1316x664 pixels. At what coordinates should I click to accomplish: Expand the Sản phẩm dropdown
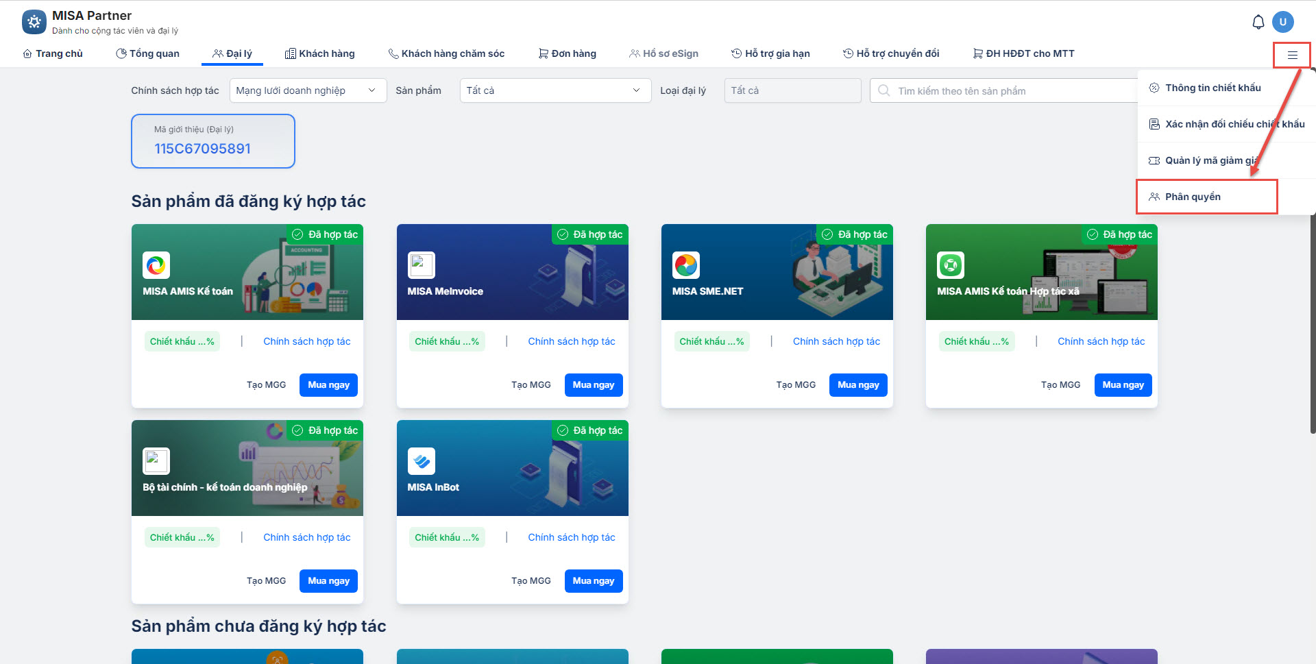coord(555,90)
